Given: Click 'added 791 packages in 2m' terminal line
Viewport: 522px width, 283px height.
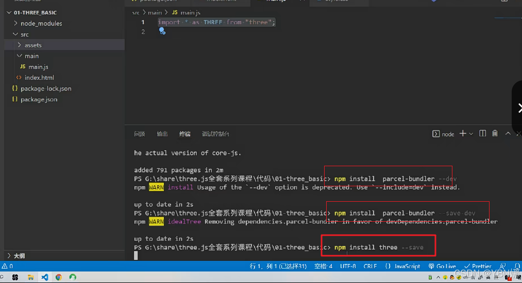Looking at the screenshot, I should tap(178, 170).
